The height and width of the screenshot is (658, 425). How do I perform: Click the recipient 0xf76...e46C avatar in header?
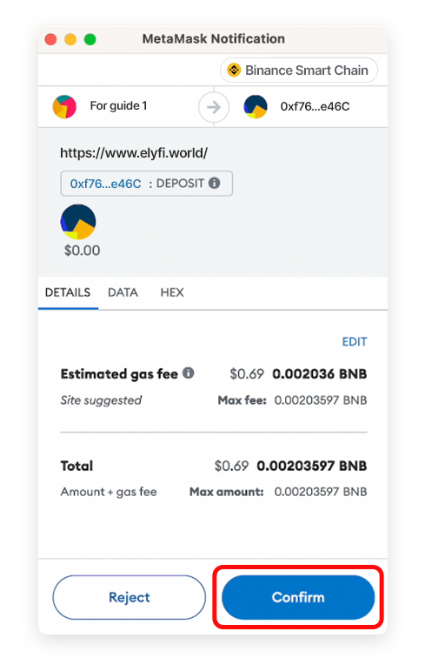pyautogui.click(x=256, y=106)
